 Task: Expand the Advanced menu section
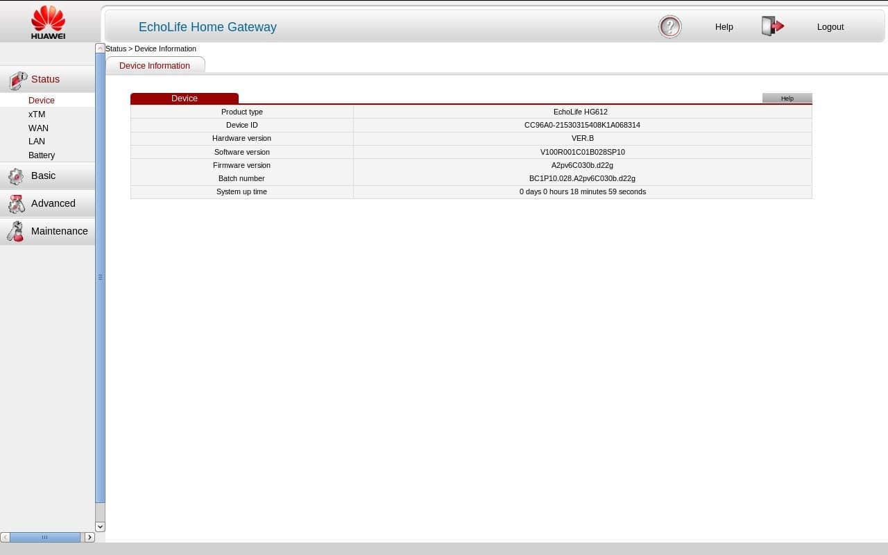tap(53, 203)
